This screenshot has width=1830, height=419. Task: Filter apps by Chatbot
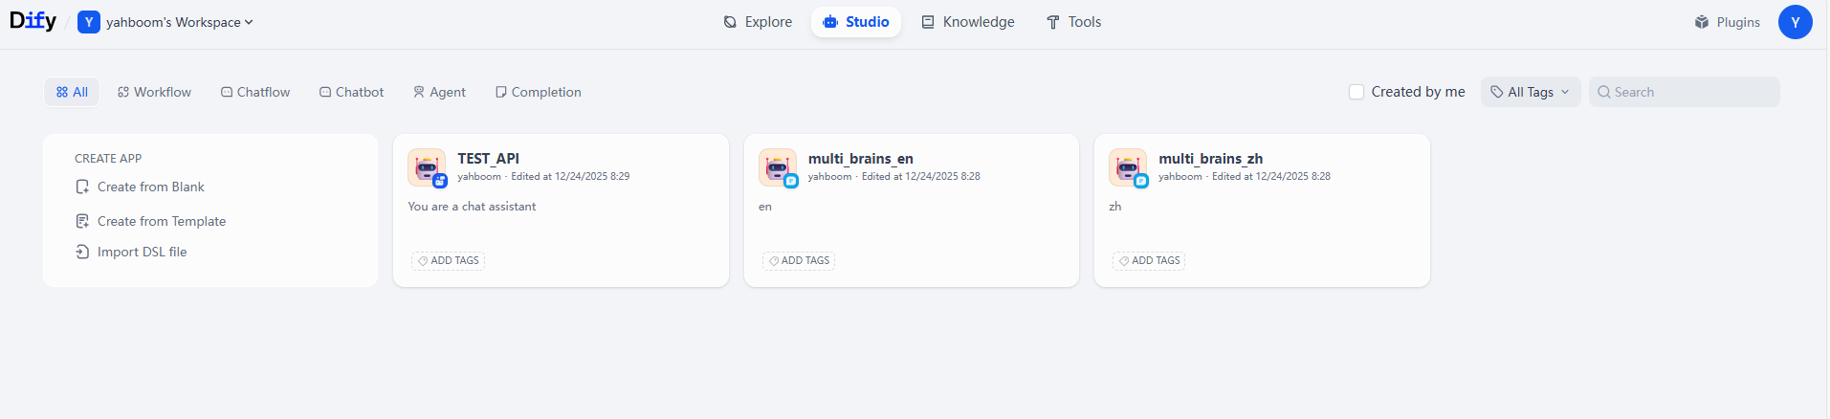click(352, 92)
